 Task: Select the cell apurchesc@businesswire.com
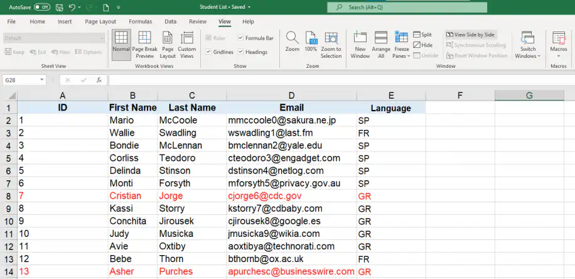coord(291,271)
